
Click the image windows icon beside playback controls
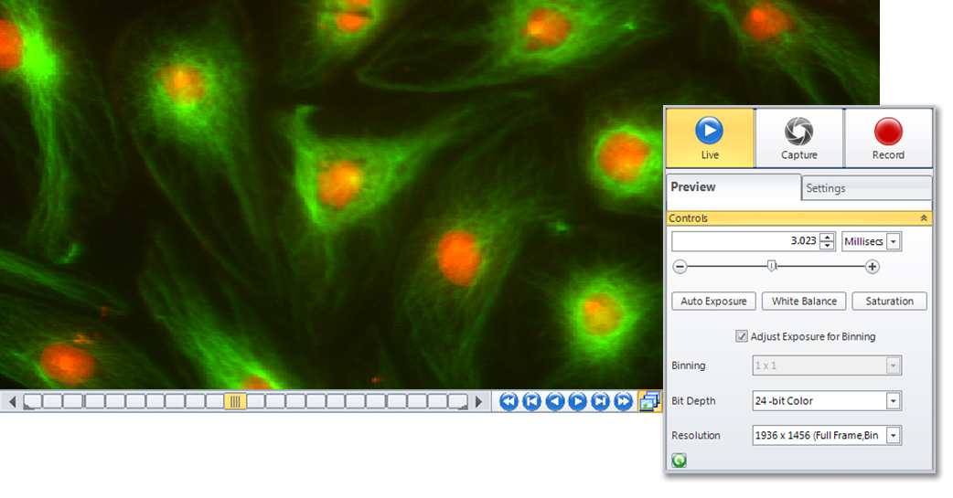coord(649,401)
